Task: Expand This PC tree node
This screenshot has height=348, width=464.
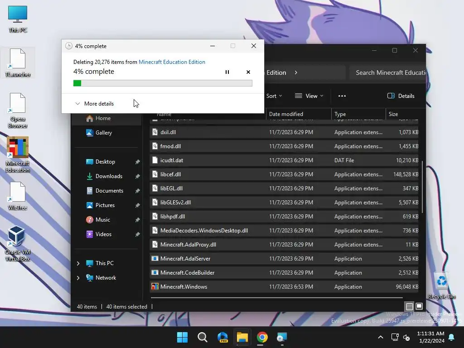Action: [78, 263]
